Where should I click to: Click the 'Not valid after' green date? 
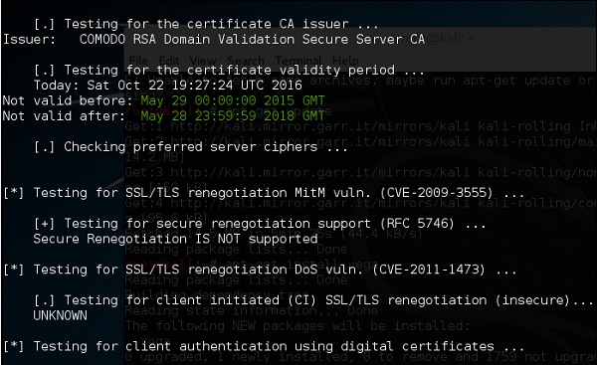pyautogui.click(x=233, y=115)
